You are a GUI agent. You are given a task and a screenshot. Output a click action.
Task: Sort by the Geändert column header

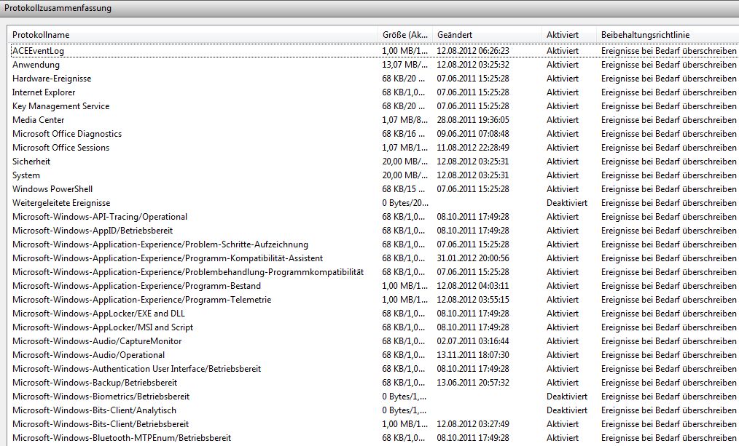487,35
